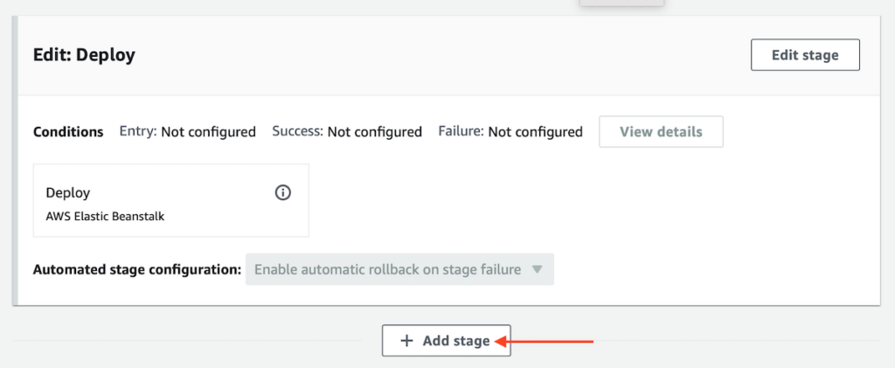Image resolution: width=895 pixels, height=368 pixels.
Task: Click the Success: Not configured condition
Action: coord(347,132)
